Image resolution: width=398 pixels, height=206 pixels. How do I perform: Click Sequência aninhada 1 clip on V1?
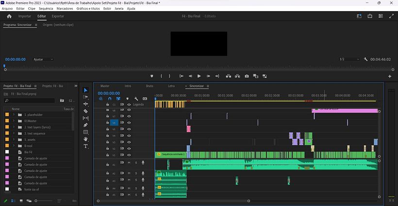point(170,154)
